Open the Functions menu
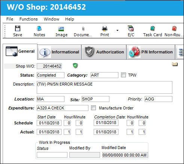The width and height of the screenshot is (184, 164). pyautogui.click(x=28, y=19)
